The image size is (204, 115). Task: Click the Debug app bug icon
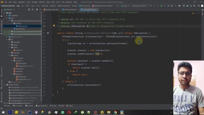tap(161, 6)
